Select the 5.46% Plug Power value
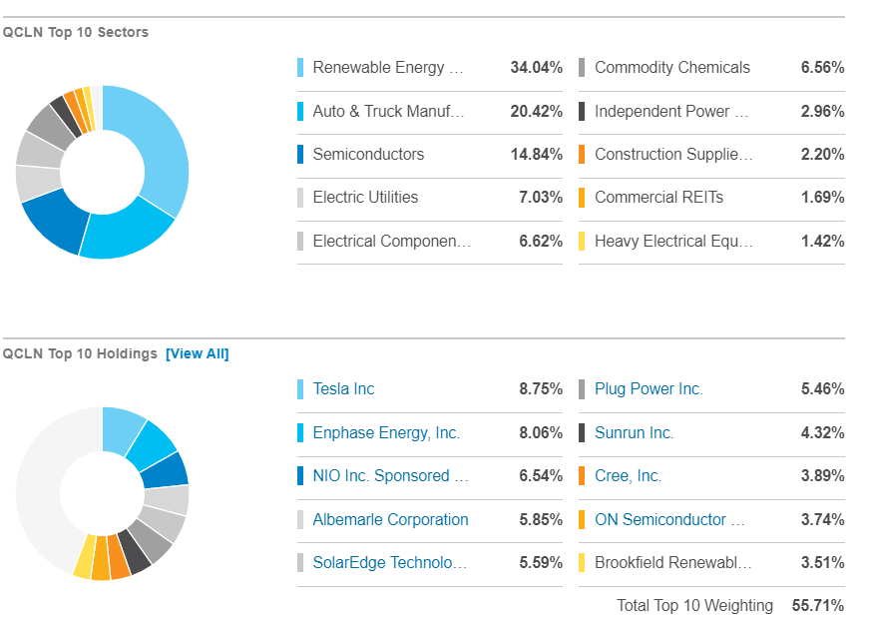Viewport: 875px width, 618px height. click(x=822, y=388)
